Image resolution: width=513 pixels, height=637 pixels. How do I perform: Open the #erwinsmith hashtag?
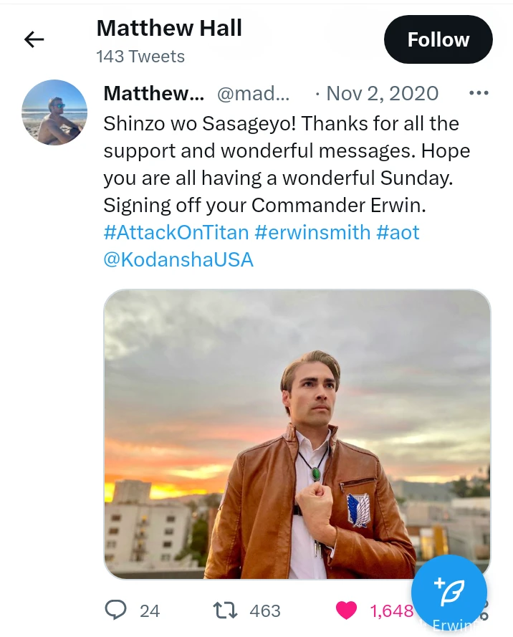312,232
